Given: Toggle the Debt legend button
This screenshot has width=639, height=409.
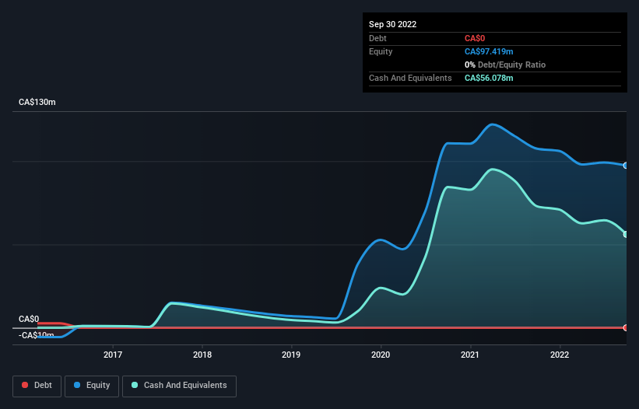Looking at the screenshot, I should [37, 386].
